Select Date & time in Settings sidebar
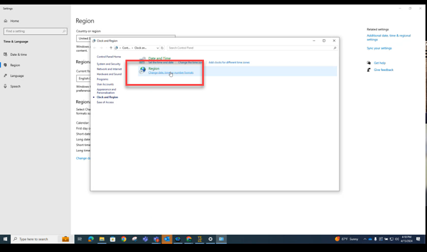 coord(19,54)
